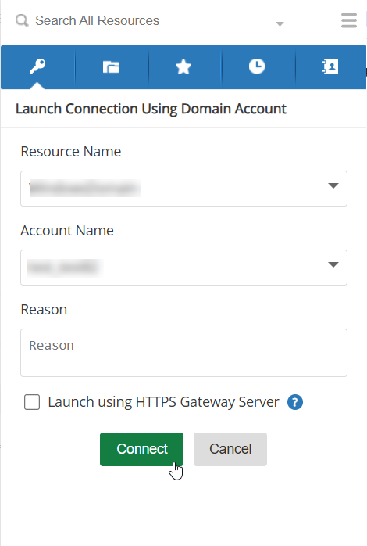Open recent items clock tab

[x=257, y=66]
